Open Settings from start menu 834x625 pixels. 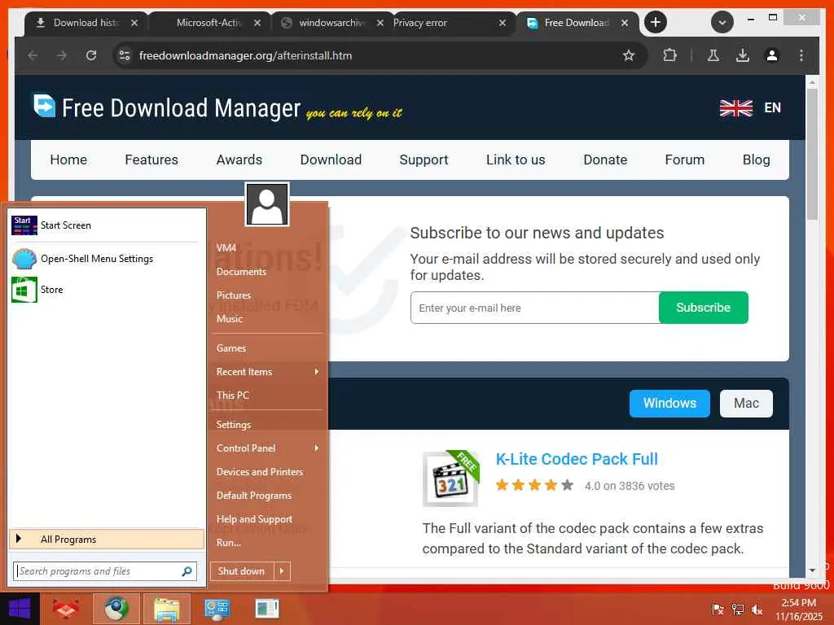point(267,425)
